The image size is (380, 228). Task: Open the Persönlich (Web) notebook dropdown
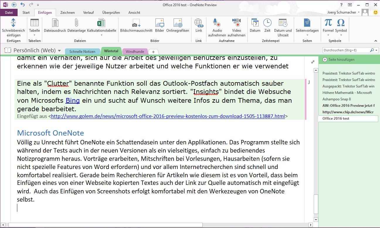coord(60,51)
